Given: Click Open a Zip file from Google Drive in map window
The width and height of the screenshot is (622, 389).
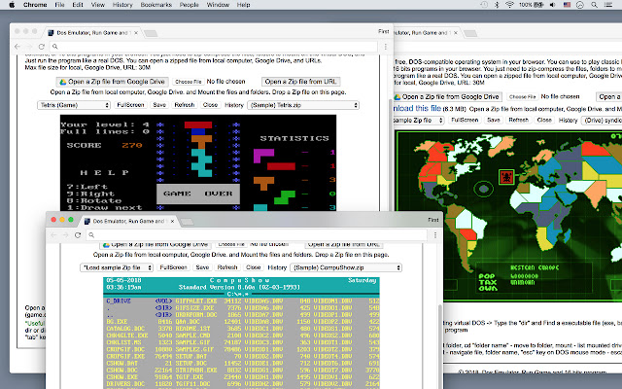Looking at the screenshot, I should coord(448,97).
